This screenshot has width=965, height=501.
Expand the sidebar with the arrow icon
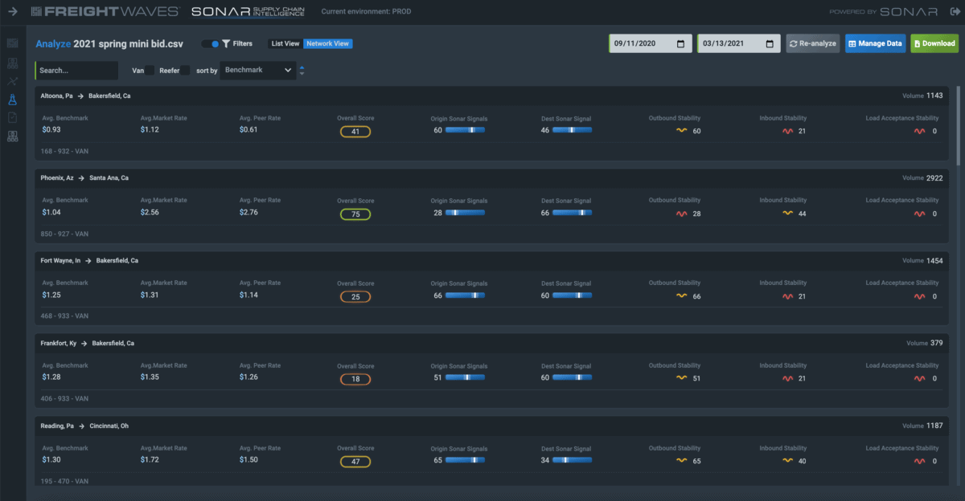(x=13, y=11)
